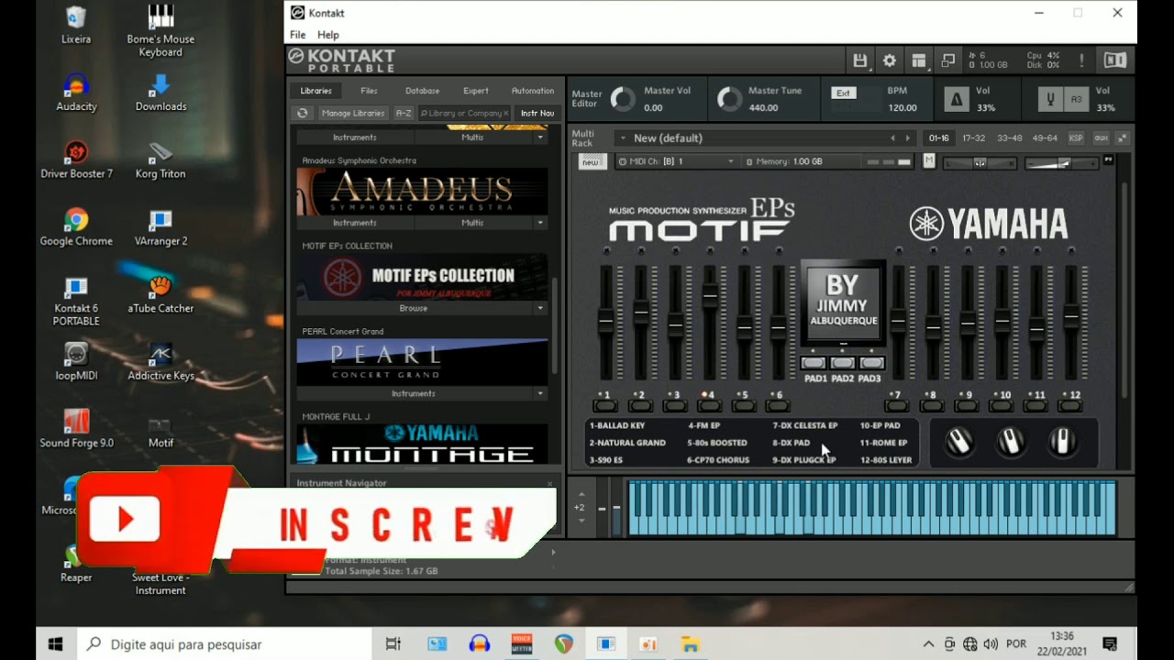Open the Help menu

tap(327, 35)
